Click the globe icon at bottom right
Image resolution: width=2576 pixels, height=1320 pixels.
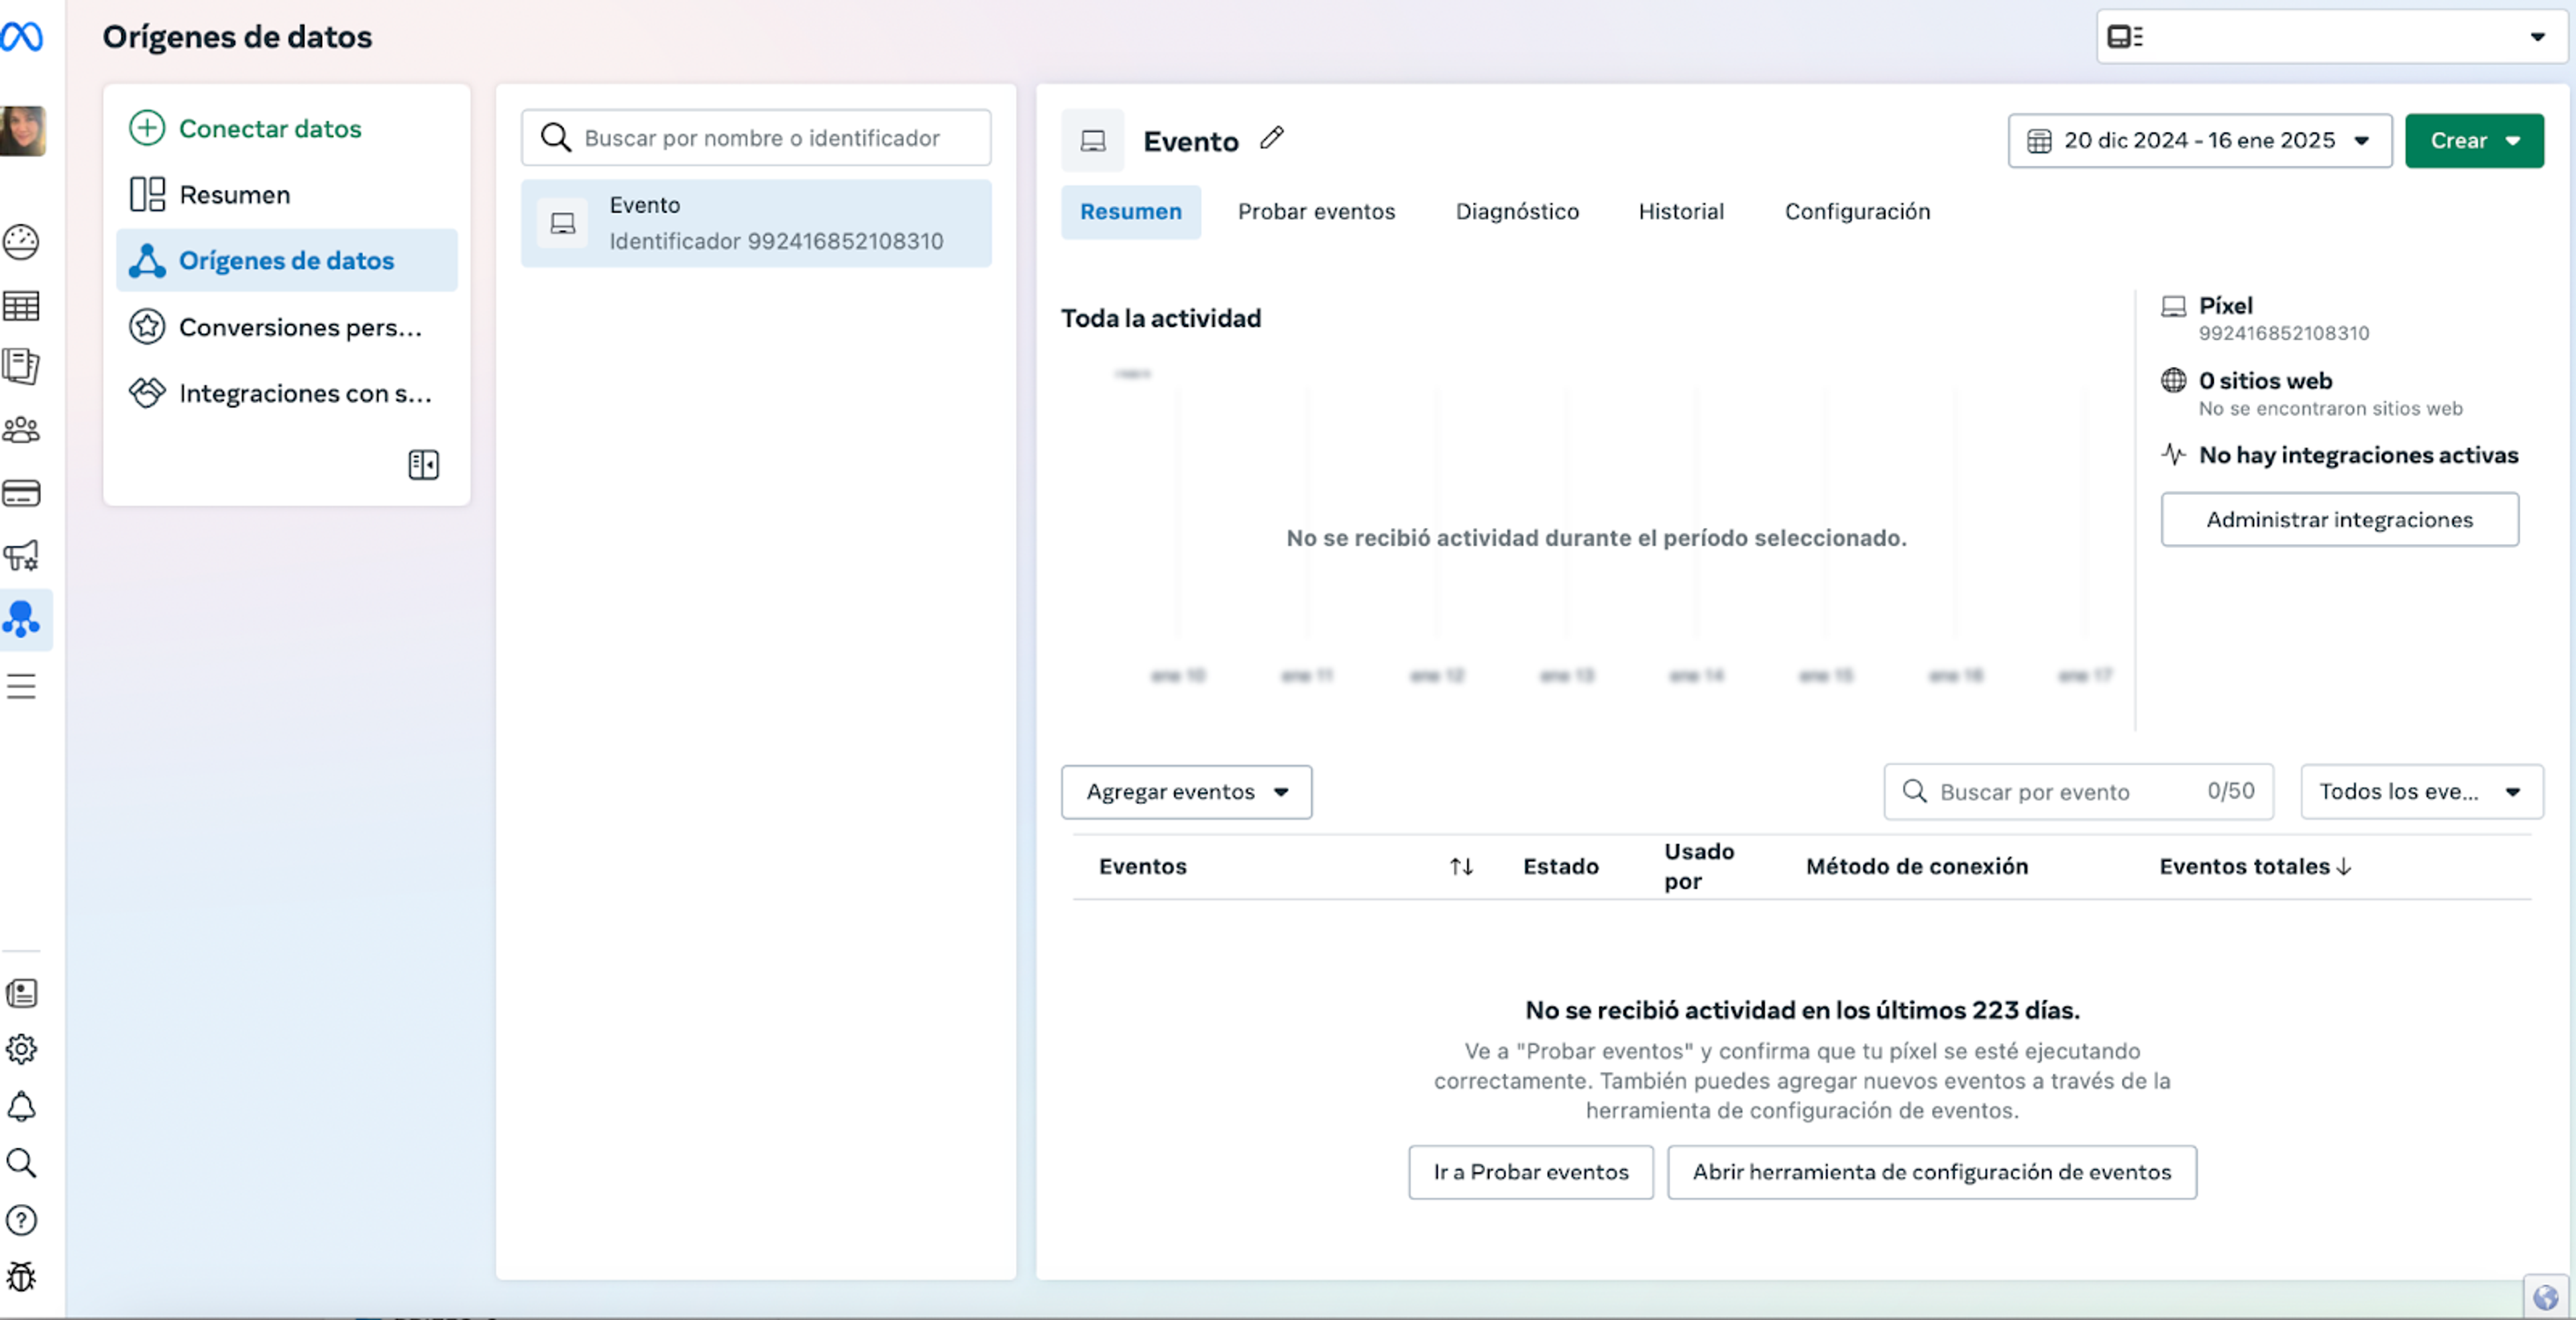click(2545, 1298)
